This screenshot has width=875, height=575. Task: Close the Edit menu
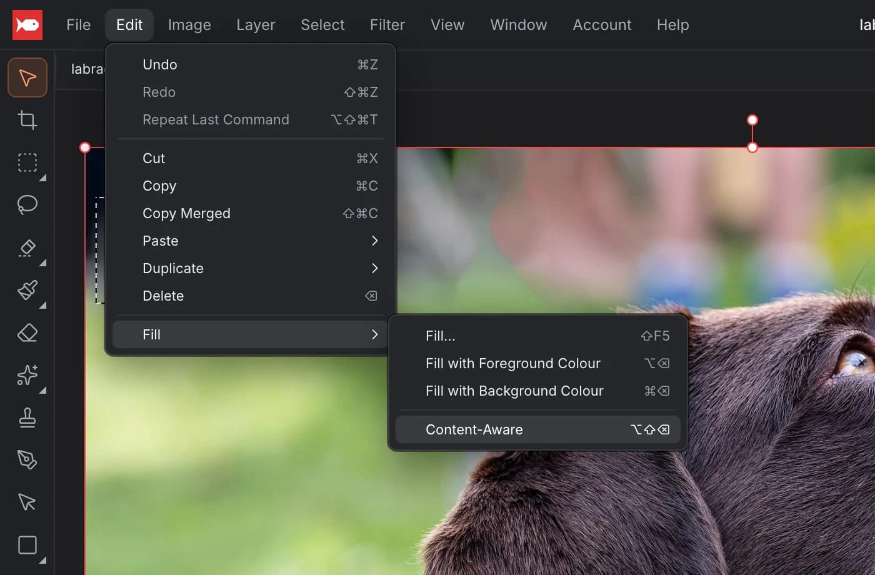[129, 25]
